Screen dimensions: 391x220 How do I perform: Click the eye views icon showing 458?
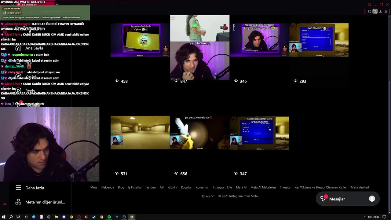click(x=116, y=81)
